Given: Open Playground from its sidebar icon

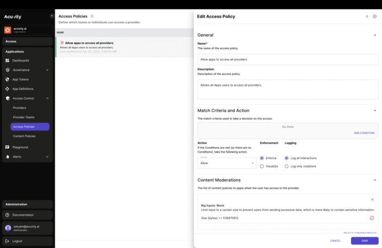Looking at the screenshot, I should tap(7, 148).
